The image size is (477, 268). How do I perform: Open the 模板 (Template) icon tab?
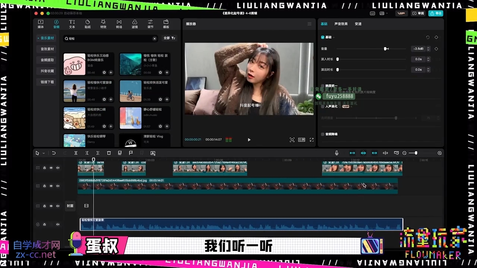click(166, 24)
